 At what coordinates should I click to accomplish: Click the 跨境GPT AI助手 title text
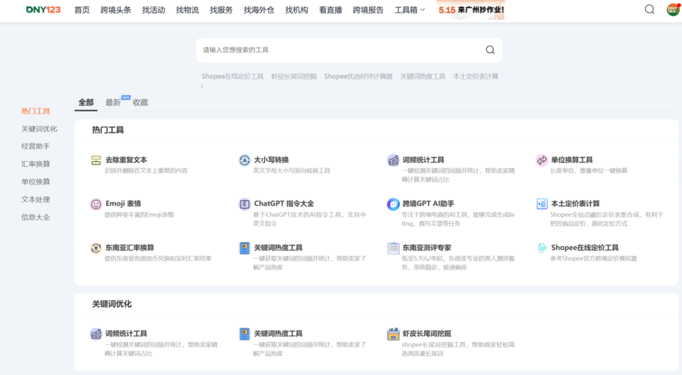click(x=428, y=204)
